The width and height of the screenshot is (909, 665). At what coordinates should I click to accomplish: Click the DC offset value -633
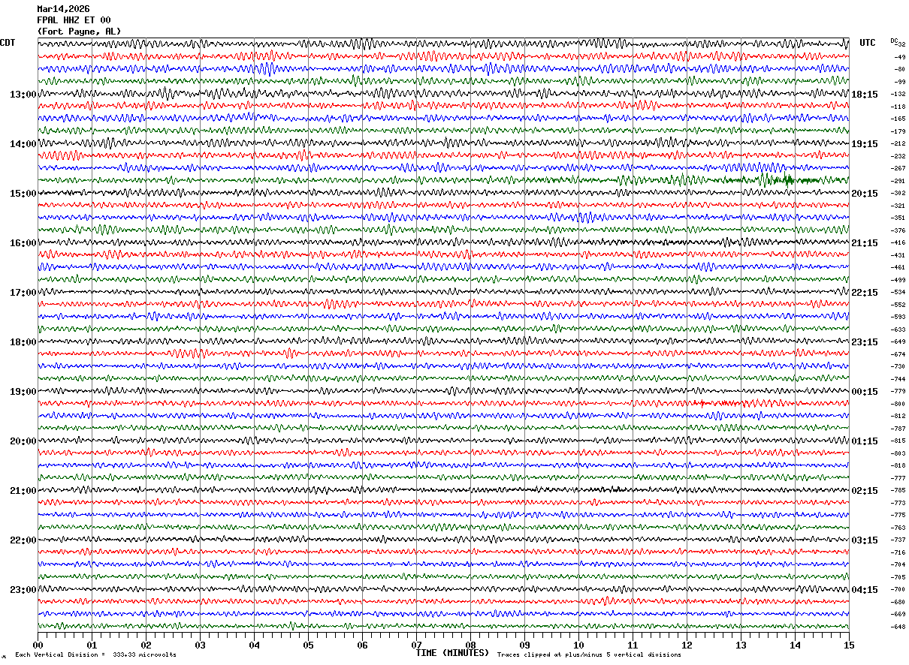click(x=898, y=329)
